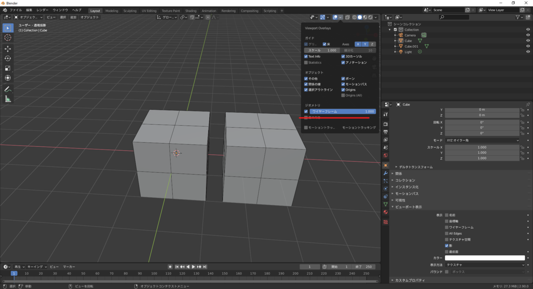Open the Particle properties tab
Screen dimensions: 533x289
(x=386, y=181)
